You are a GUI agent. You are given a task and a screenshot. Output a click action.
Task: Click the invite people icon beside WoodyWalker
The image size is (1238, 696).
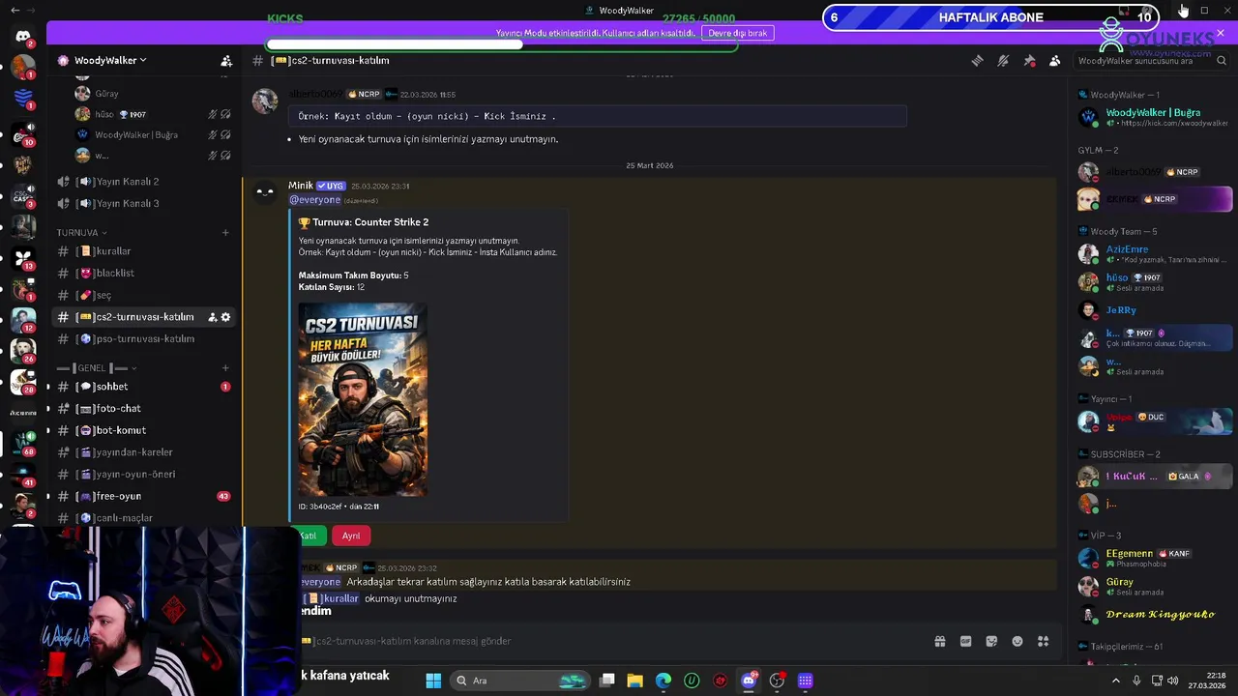coord(226,61)
